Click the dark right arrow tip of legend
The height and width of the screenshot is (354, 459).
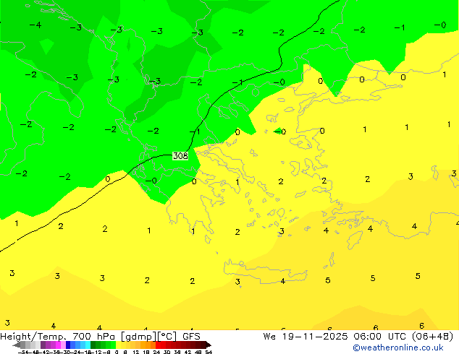(209, 345)
